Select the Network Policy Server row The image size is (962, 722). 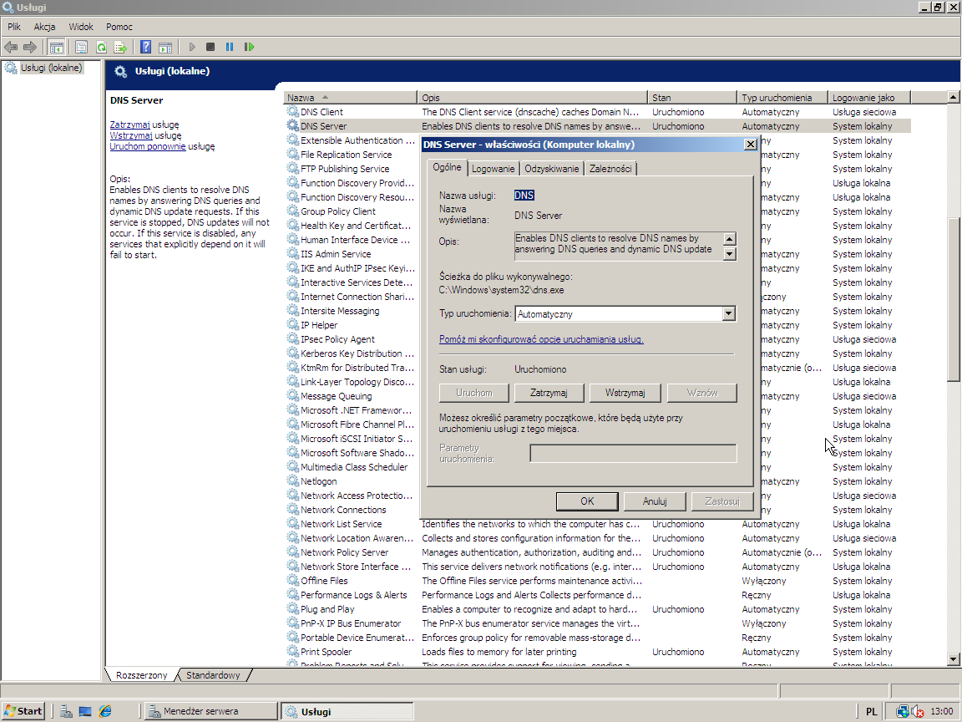598,552
